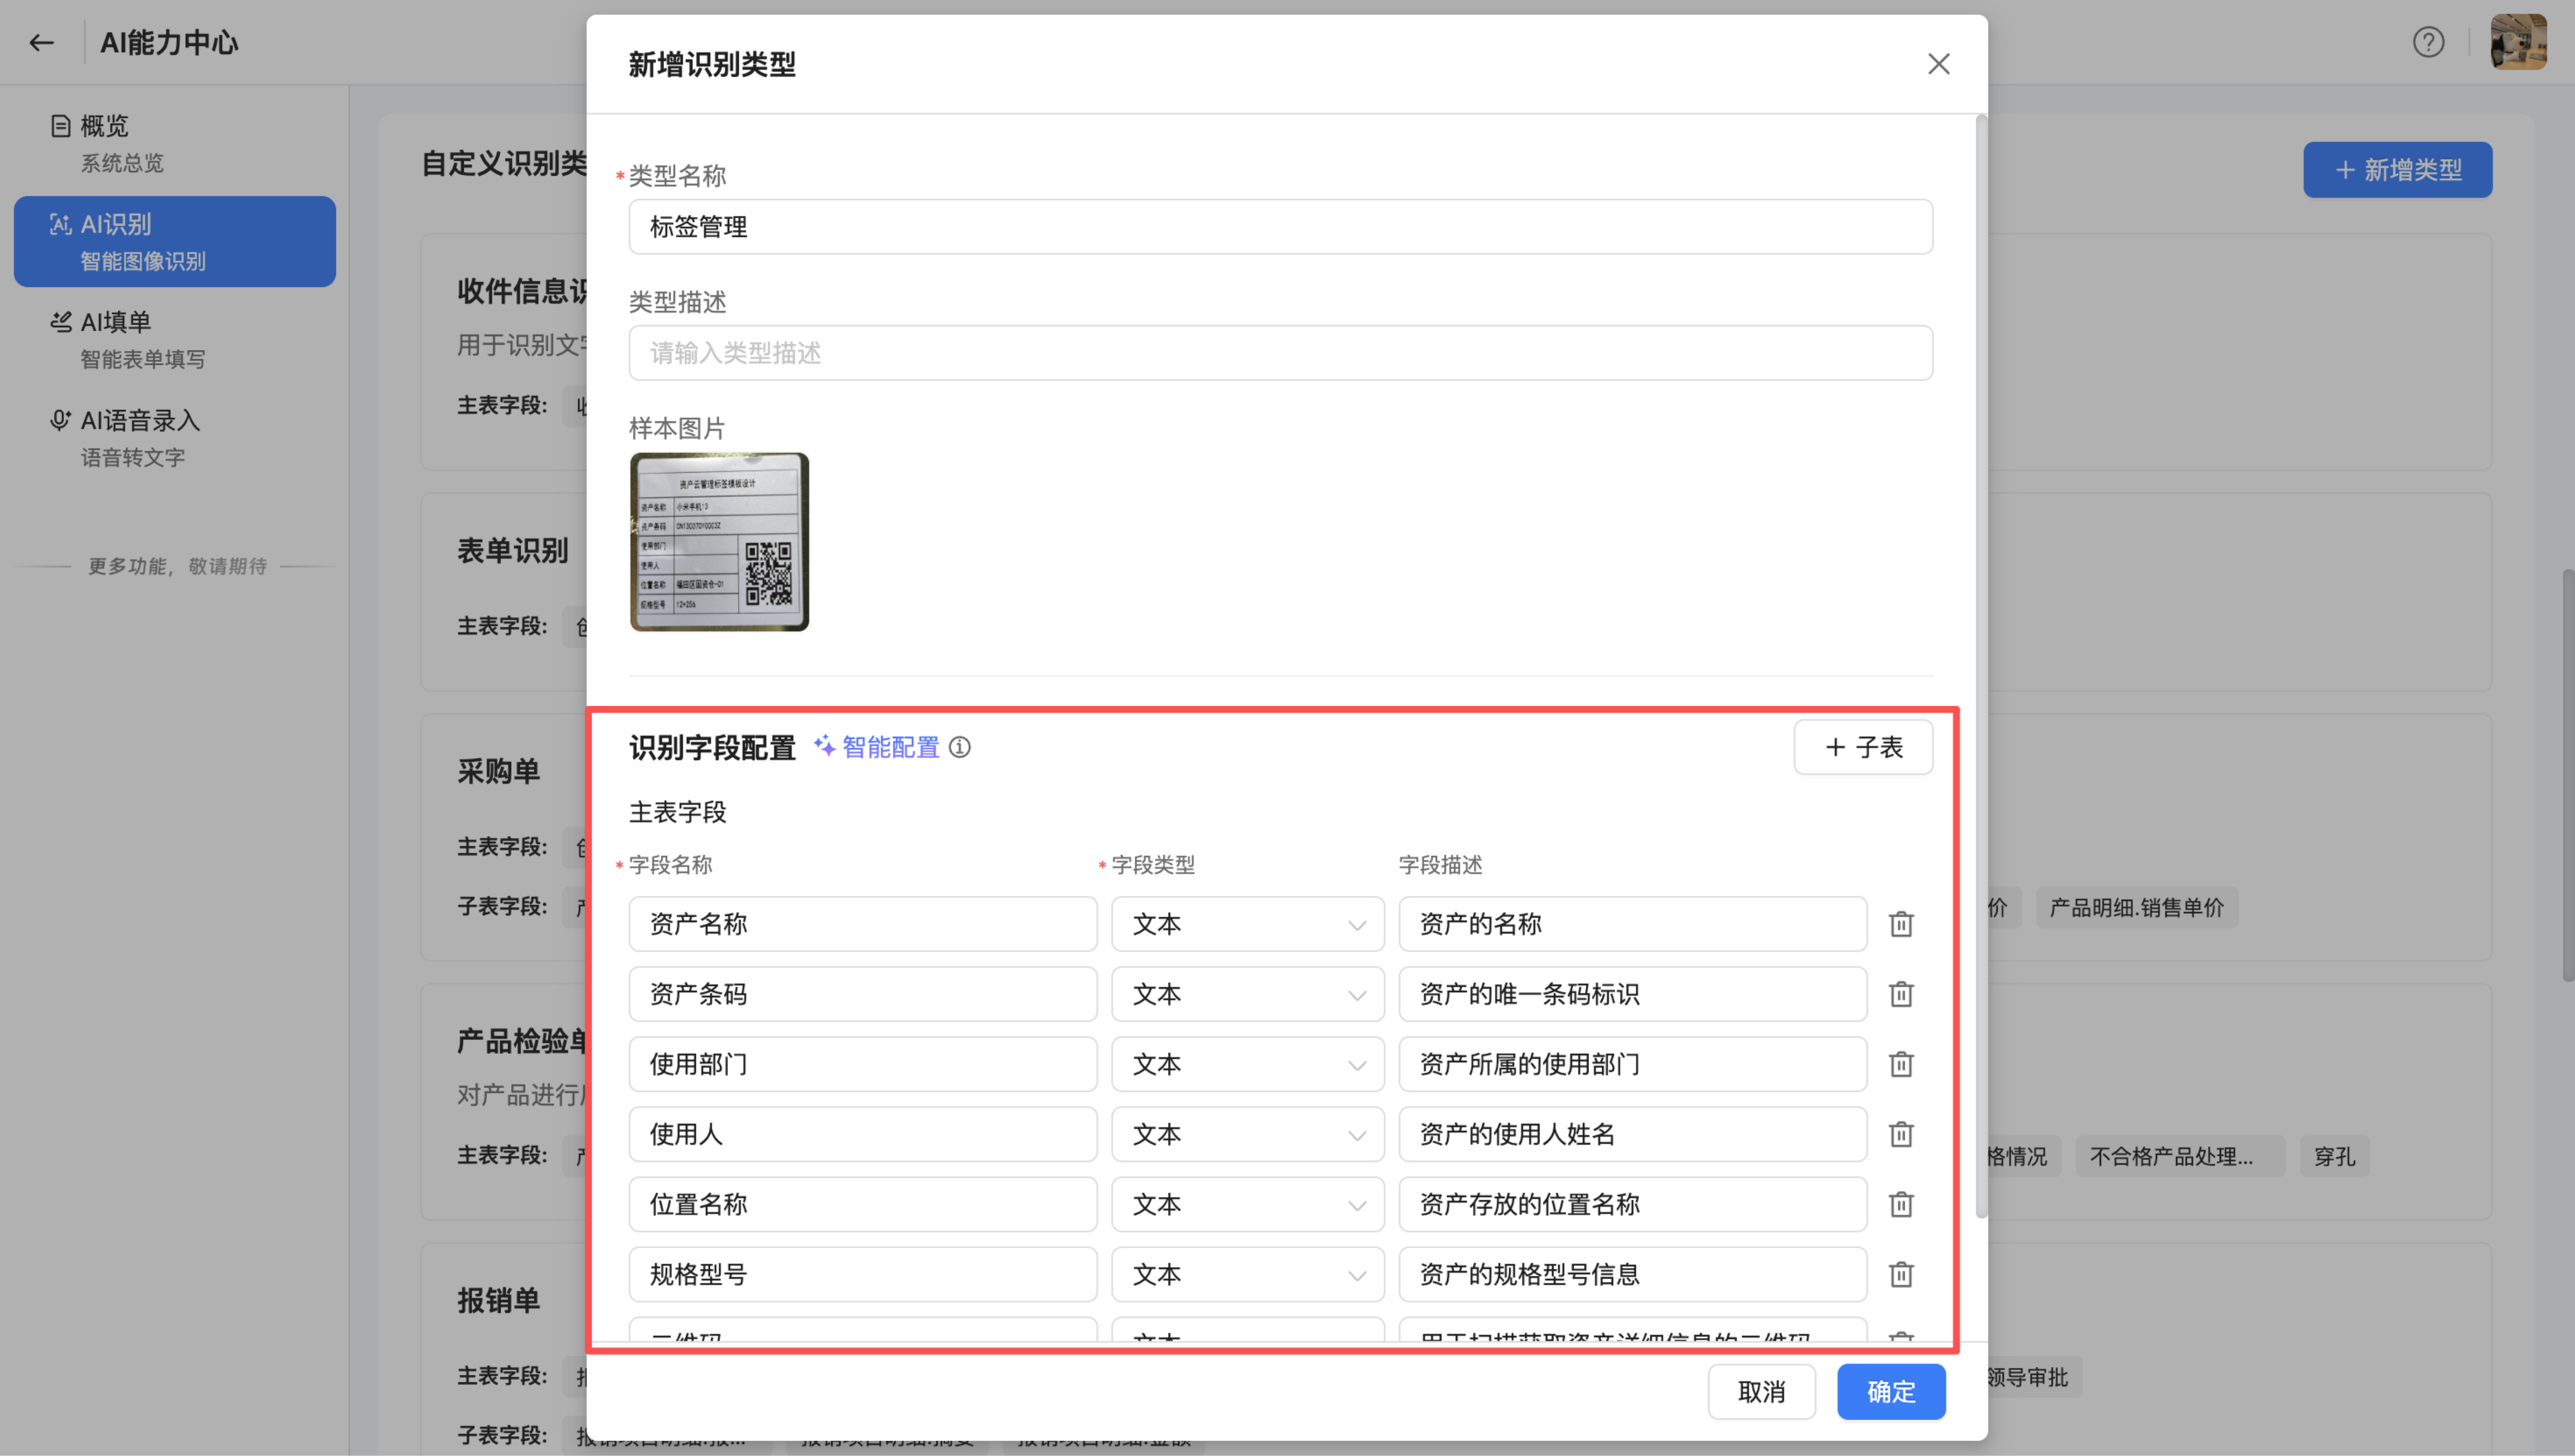Expand 字段类型 dropdown for 使用人
2575x1456 pixels.
pyautogui.click(x=1246, y=1134)
